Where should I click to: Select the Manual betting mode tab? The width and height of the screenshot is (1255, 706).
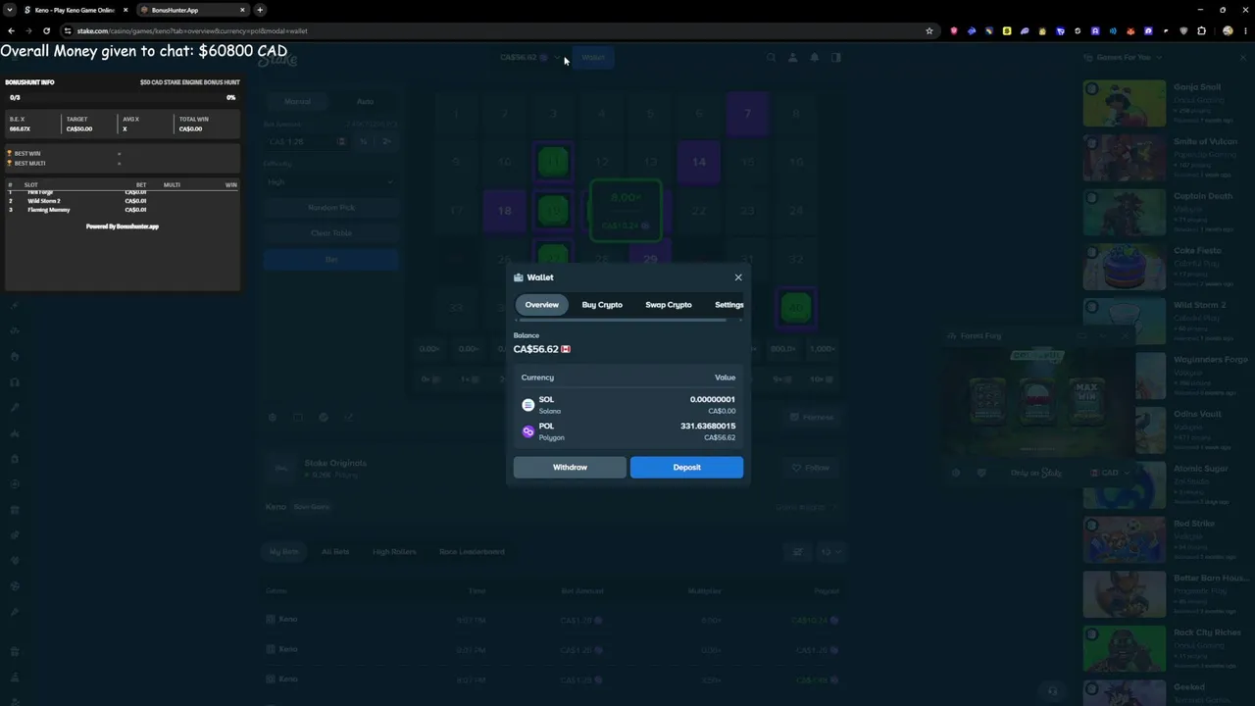coord(297,101)
